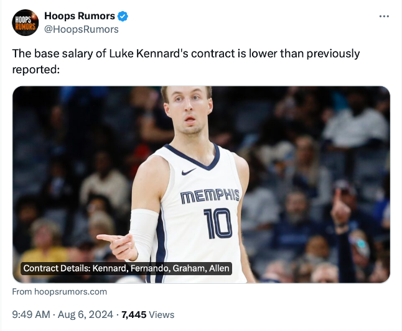Open the @HoopsRumors handle link
This screenshot has height=331, width=402.
82,29
